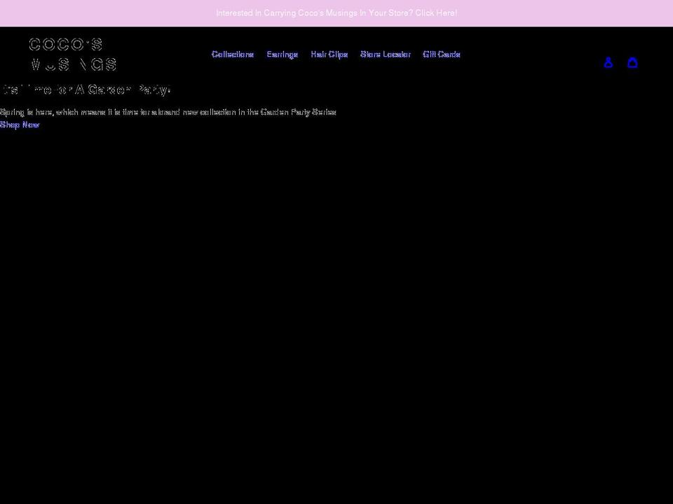673x504 pixels.
Task: Go to the Earrings page
Action: pyautogui.click(x=282, y=55)
